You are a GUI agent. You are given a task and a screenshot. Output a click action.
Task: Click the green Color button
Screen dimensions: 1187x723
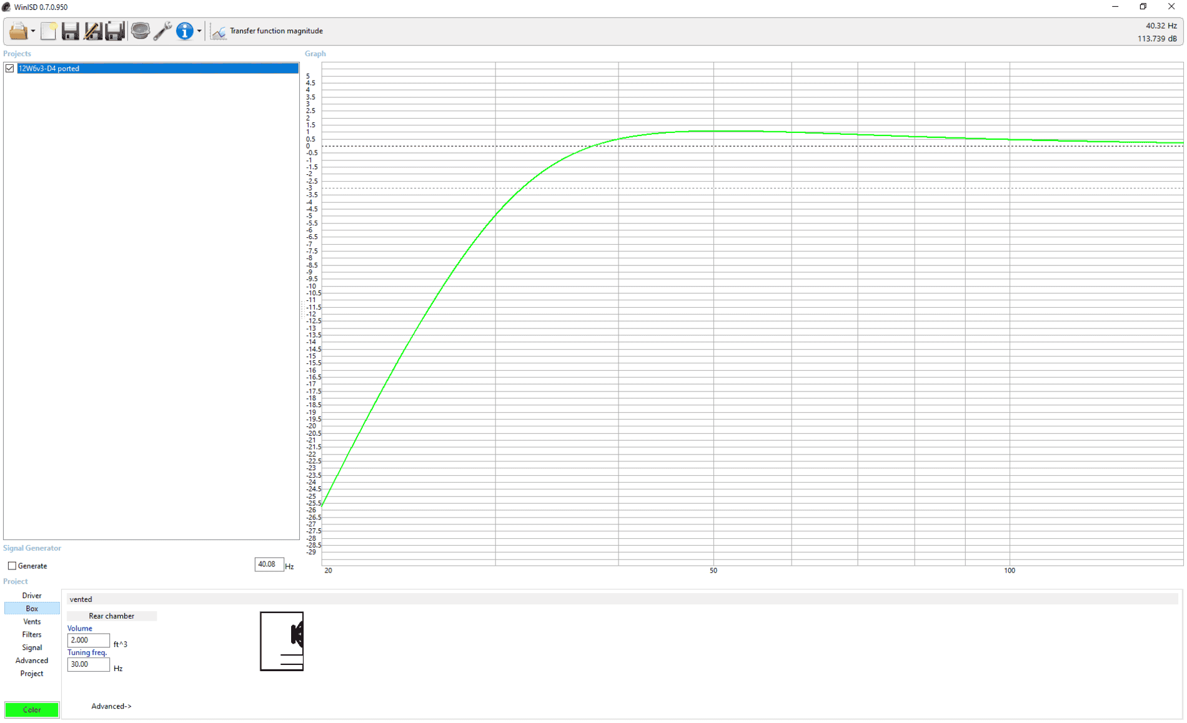(x=32, y=710)
